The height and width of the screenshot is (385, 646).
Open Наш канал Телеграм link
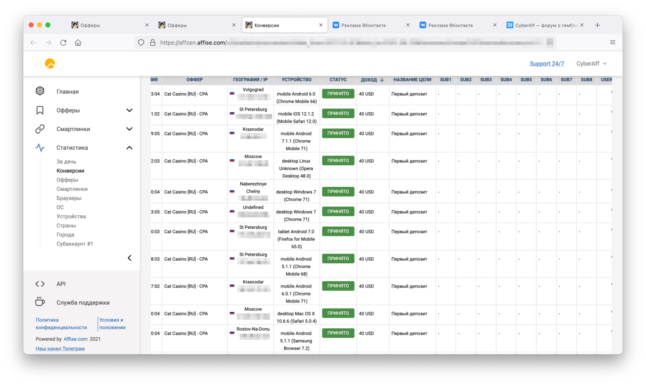tap(60, 349)
